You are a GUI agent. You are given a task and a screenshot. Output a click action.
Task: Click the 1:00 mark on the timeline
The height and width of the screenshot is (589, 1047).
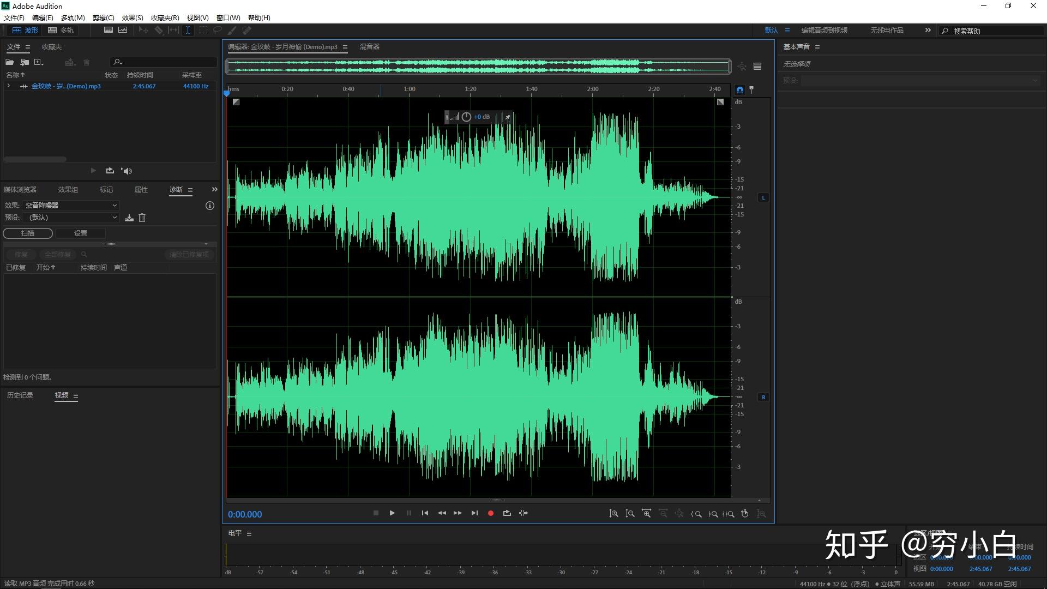coord(410,89)
